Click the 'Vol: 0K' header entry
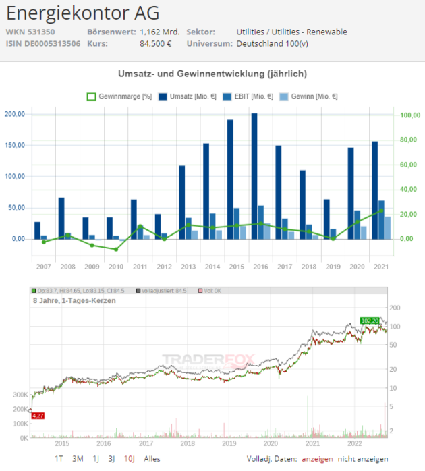The height and width of the screenshot is (471, 425). 210,291
